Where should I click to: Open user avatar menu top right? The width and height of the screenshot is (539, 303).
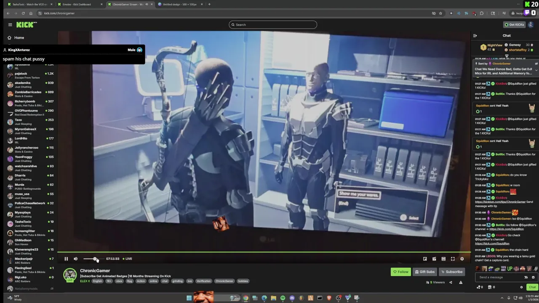(x=531, y=25)
